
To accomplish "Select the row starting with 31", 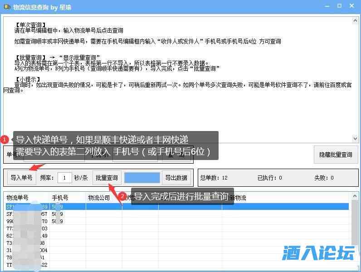I will 177,250.
